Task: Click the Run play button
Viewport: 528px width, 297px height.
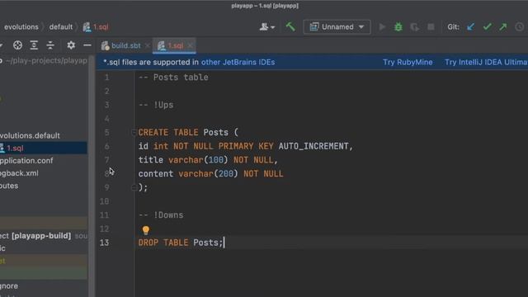Action: [382, 27]
